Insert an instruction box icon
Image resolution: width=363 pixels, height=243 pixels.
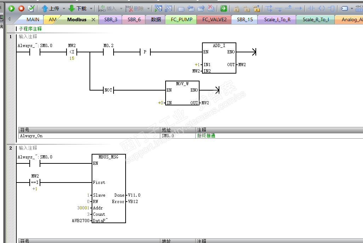coord(332,8)
